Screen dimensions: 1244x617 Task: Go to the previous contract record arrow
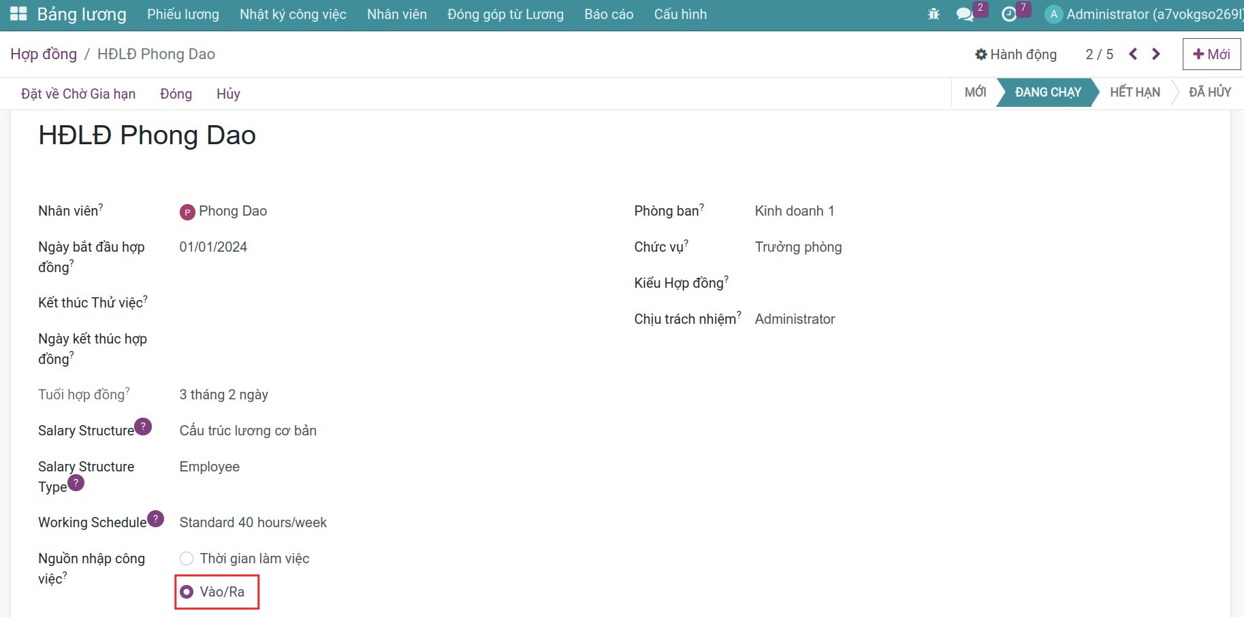pyautogui.click(x=1133, y=54)
